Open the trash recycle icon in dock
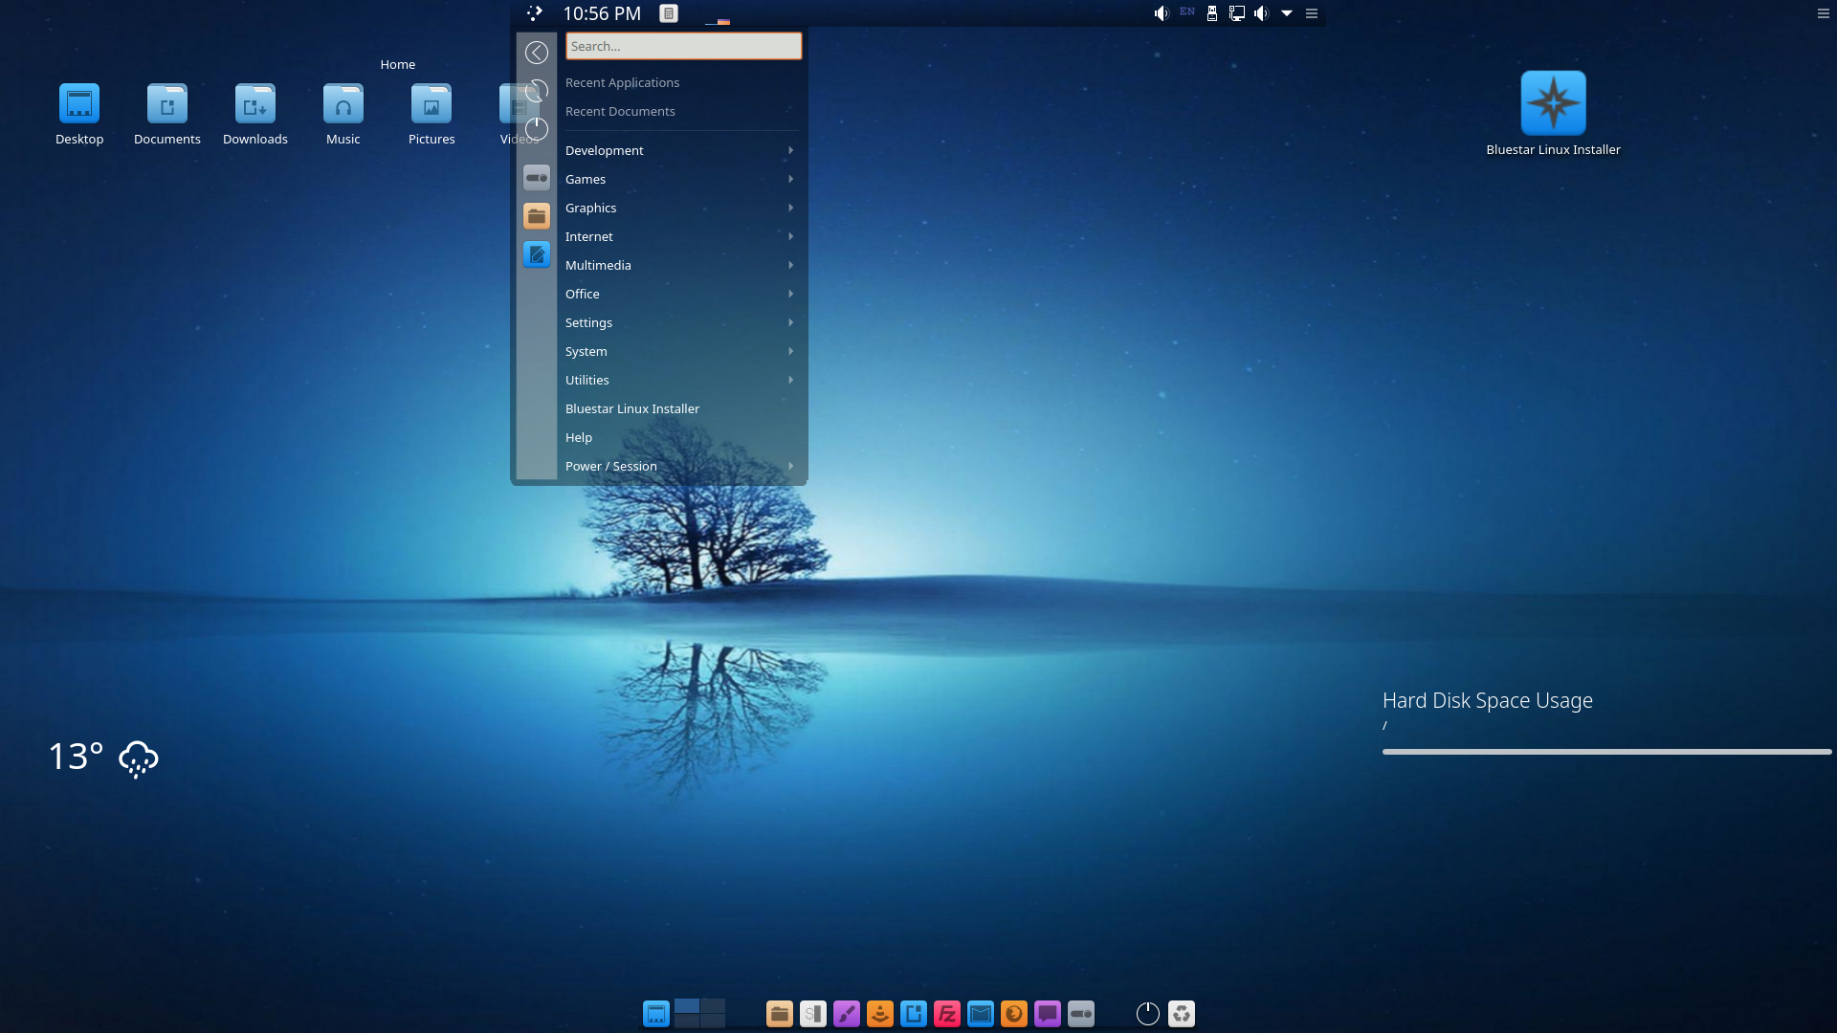Viewport: 1837px width, 1033px height. tap(1182, 1014)
